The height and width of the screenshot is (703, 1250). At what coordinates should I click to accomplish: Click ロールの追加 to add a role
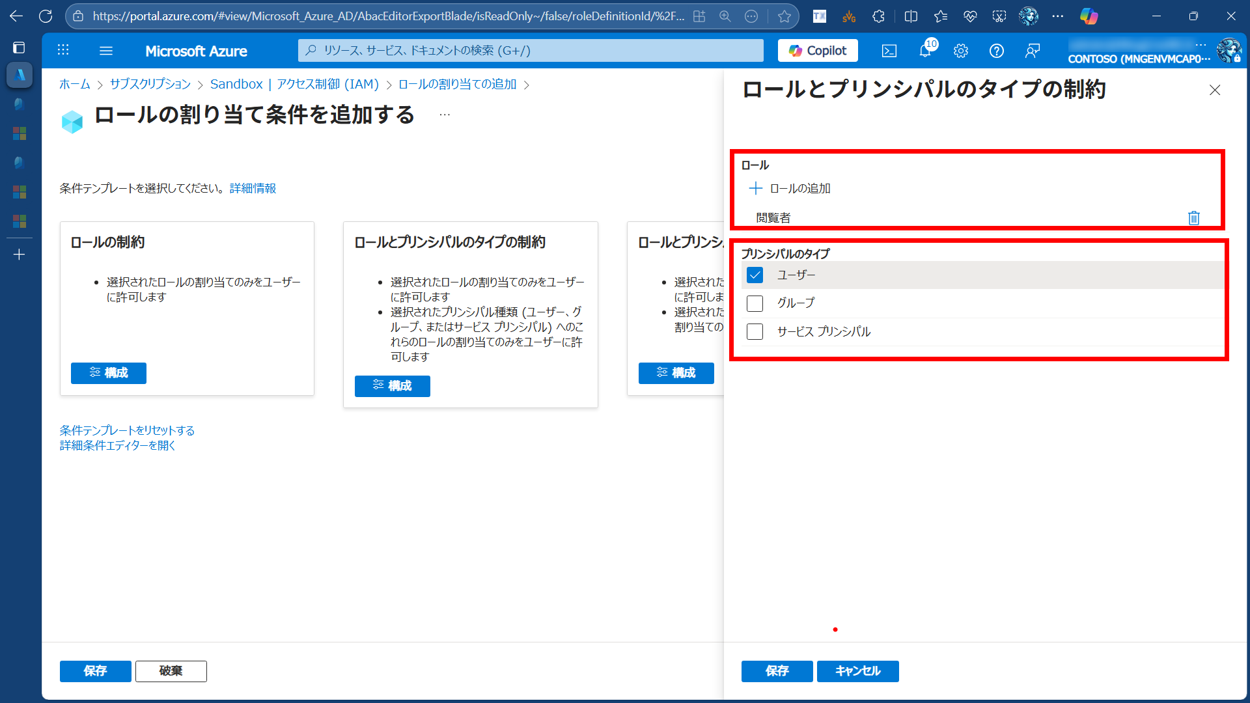[x=790, y=188]
